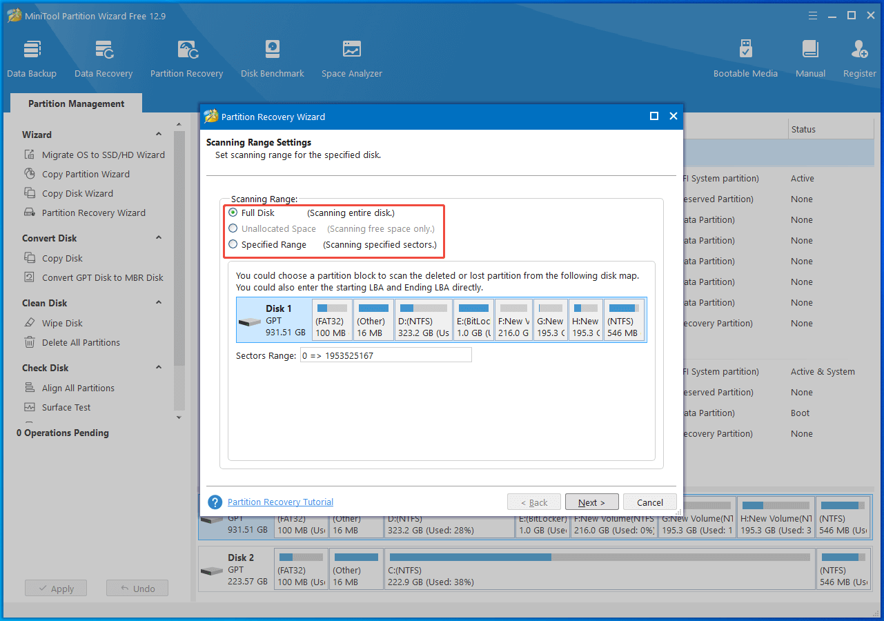
Task: Select the Full Disk scanning option
Action: pos(233,213)
